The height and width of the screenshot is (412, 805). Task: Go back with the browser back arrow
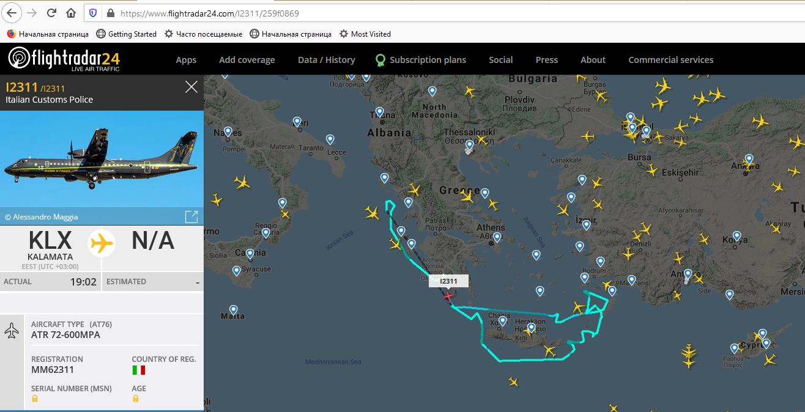pyautogui.click(x=12, y=12)
